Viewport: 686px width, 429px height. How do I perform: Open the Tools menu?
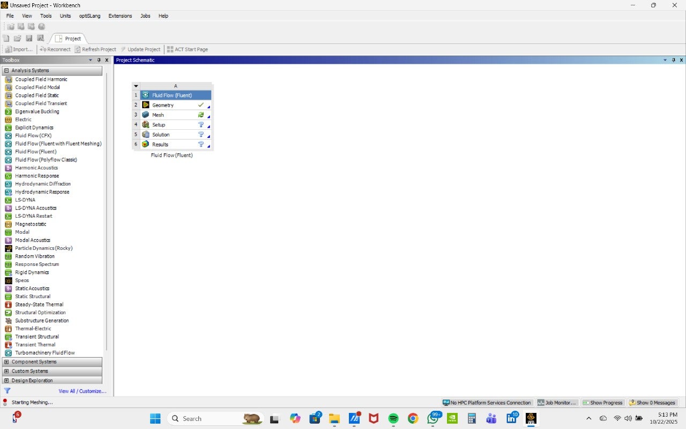pos(46,16)
